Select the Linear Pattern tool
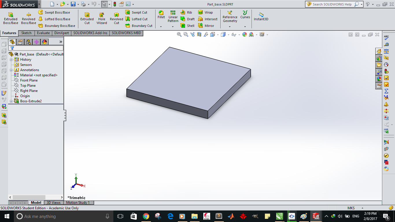This screenshot has height=222, width=395. click(173, 16)
